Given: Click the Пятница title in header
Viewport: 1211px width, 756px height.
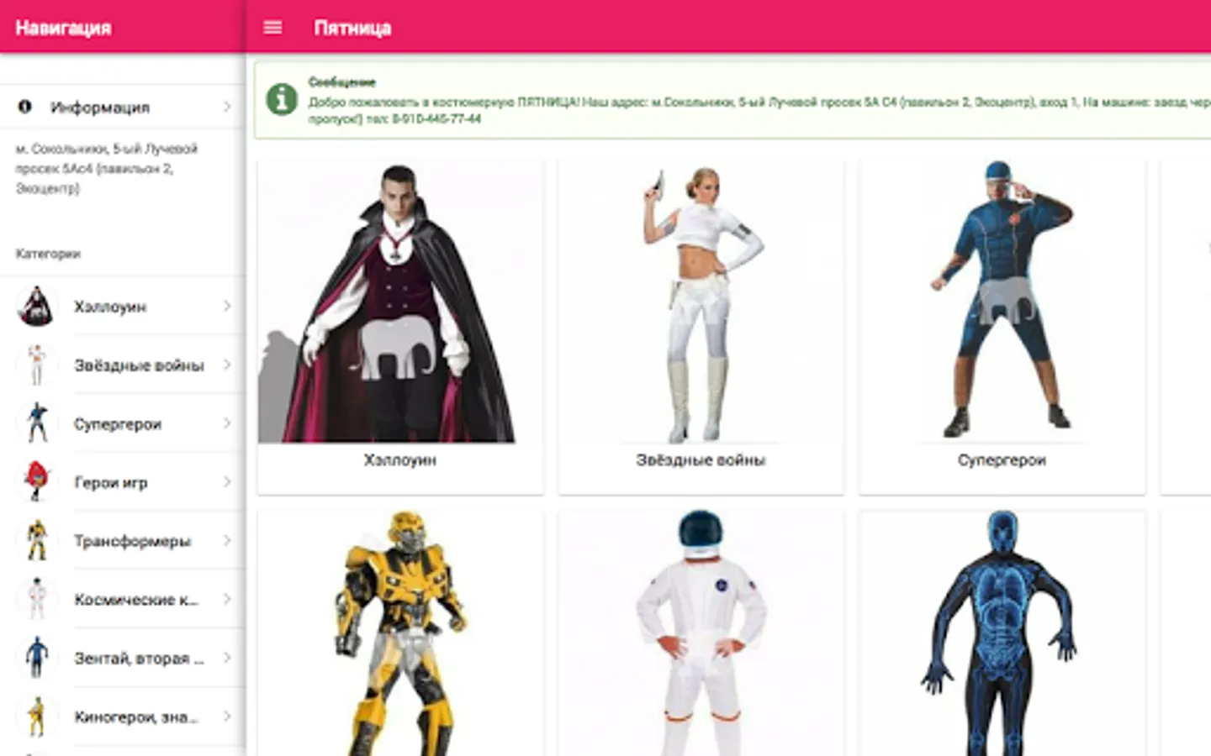Looking at the screenshot, I should (x=352, y=28).
